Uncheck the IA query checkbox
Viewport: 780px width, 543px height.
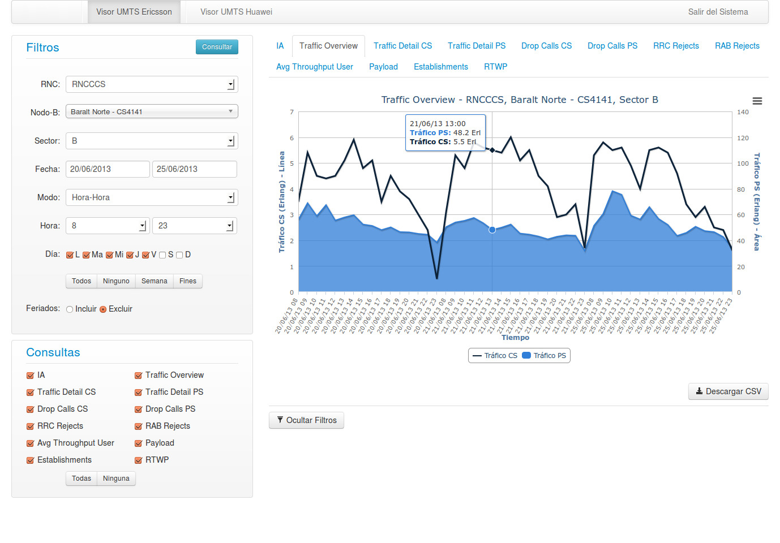point(30,376)
